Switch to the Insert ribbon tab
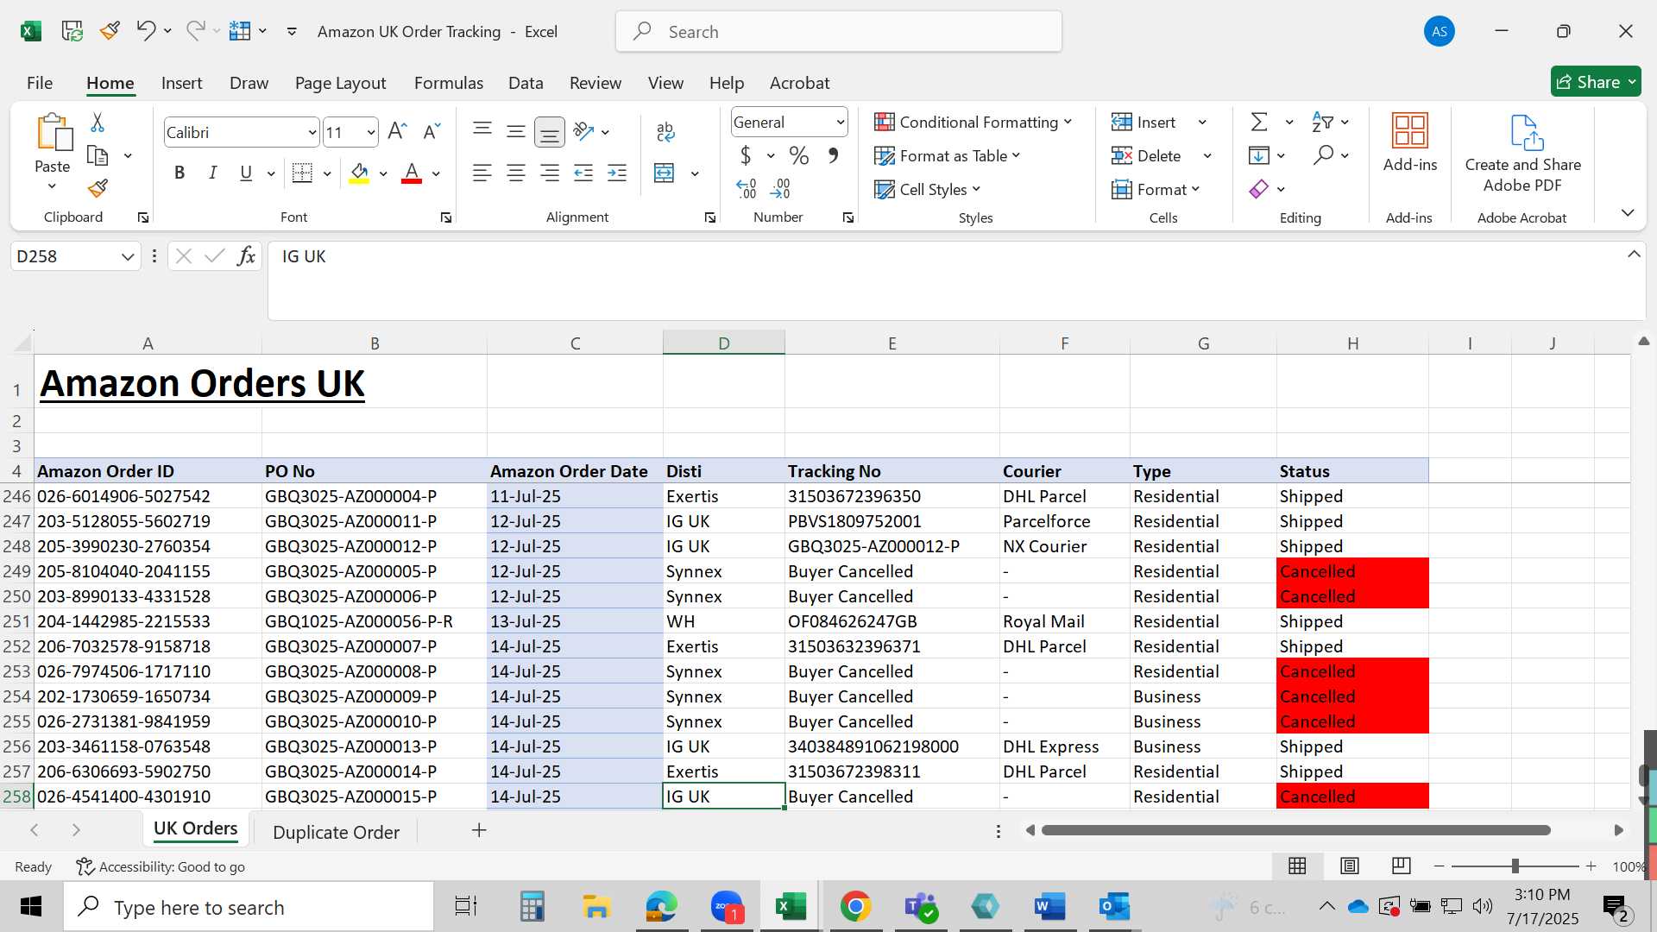The image size is (1657, 932). (x=181, y=83)
